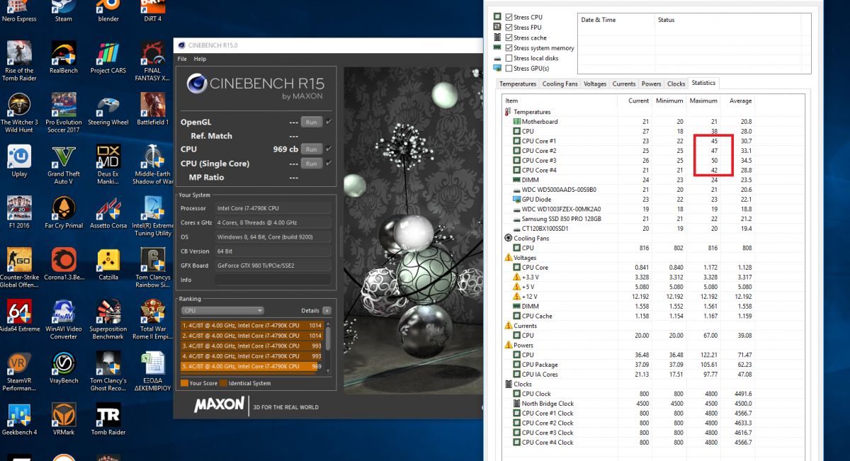The image size is (850, 461).
Task: Click the WinAVI Video Converter icon
Action: (x=64, y=319)
